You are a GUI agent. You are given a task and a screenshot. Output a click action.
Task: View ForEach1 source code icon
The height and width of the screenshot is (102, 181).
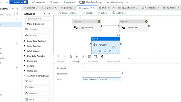click(105, 51)
